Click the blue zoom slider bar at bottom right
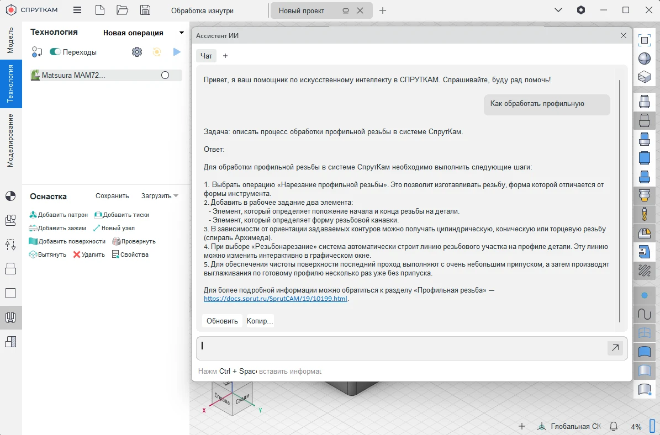Image resolution: width=660 pixels, height=435 pixels. (652, 426)
